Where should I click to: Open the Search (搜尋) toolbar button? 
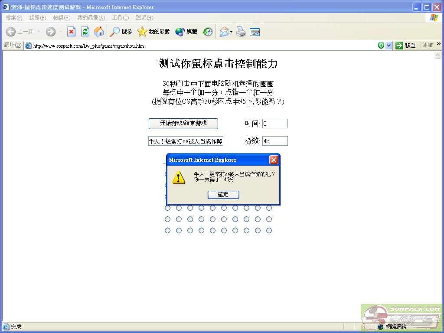click(x=121, y=32)
